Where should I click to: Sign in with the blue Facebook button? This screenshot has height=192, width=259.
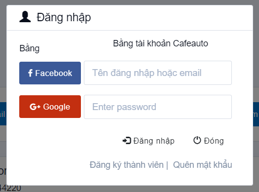tap(50, 73)
